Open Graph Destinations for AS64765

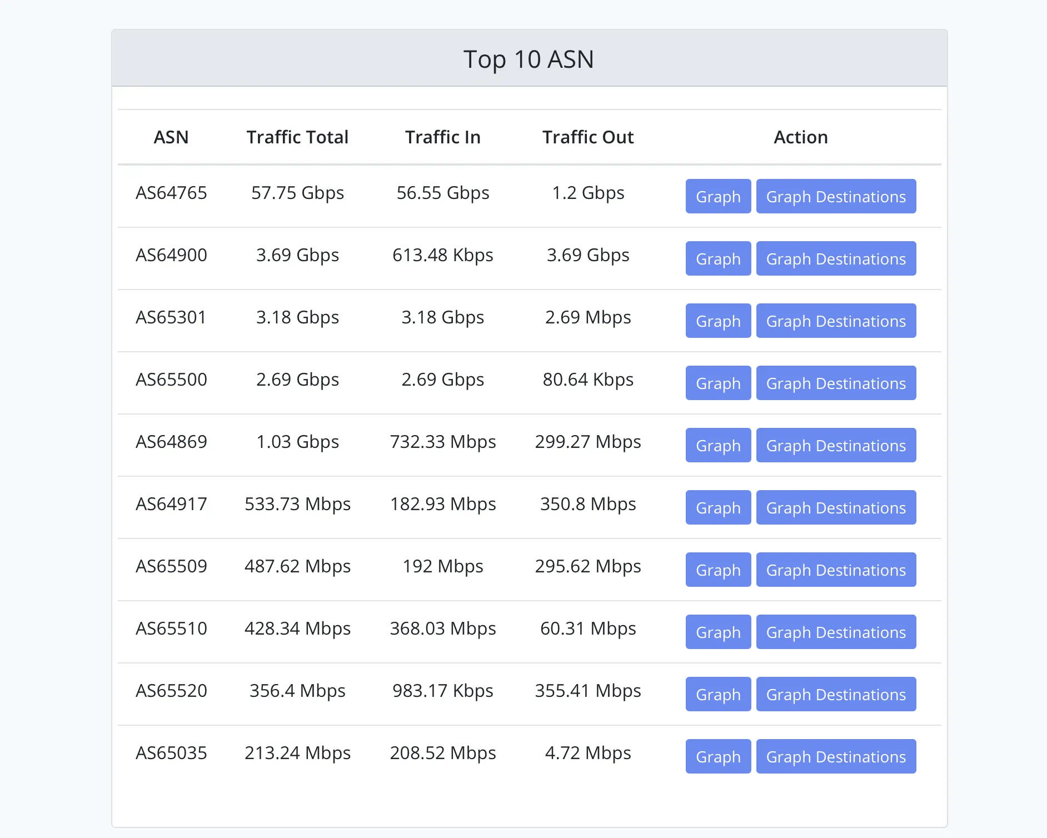(836, 196)
